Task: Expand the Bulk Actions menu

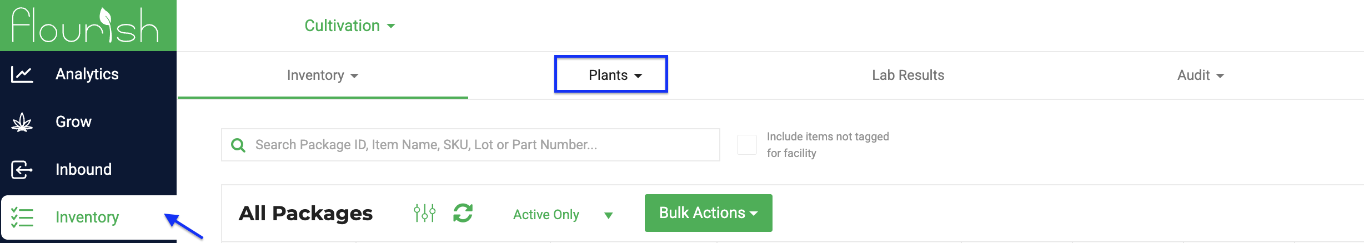Action: 708,213
